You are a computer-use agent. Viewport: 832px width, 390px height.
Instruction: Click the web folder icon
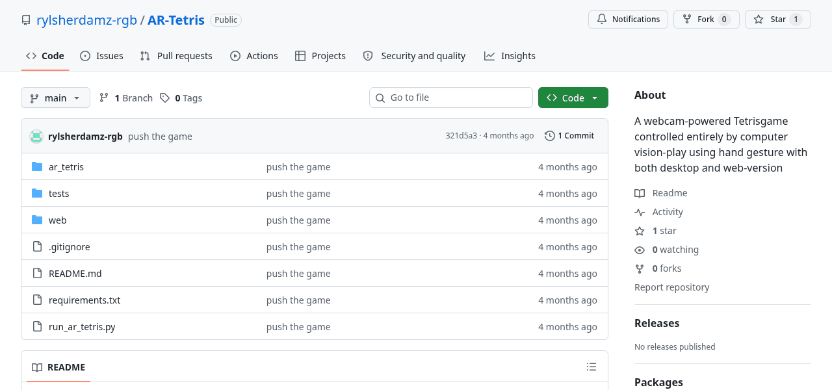point(37,220)
